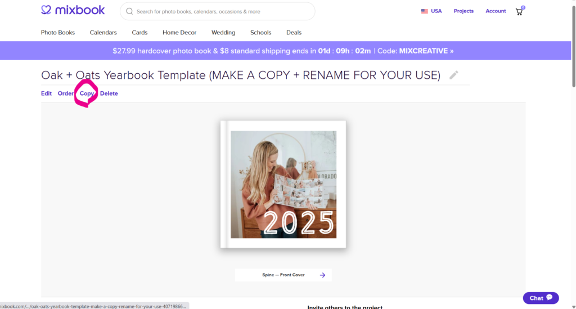Open the Photo Books menu
The image size is (576, 309).
tap(58, 33)
